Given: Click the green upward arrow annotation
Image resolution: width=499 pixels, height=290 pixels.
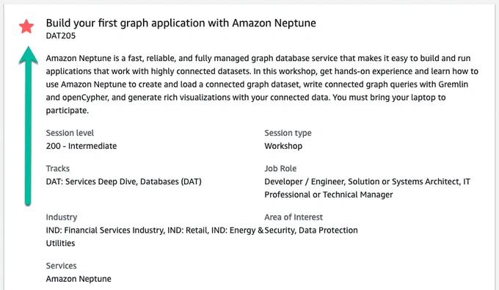Looking at the screenshot, I should point(28,126).
